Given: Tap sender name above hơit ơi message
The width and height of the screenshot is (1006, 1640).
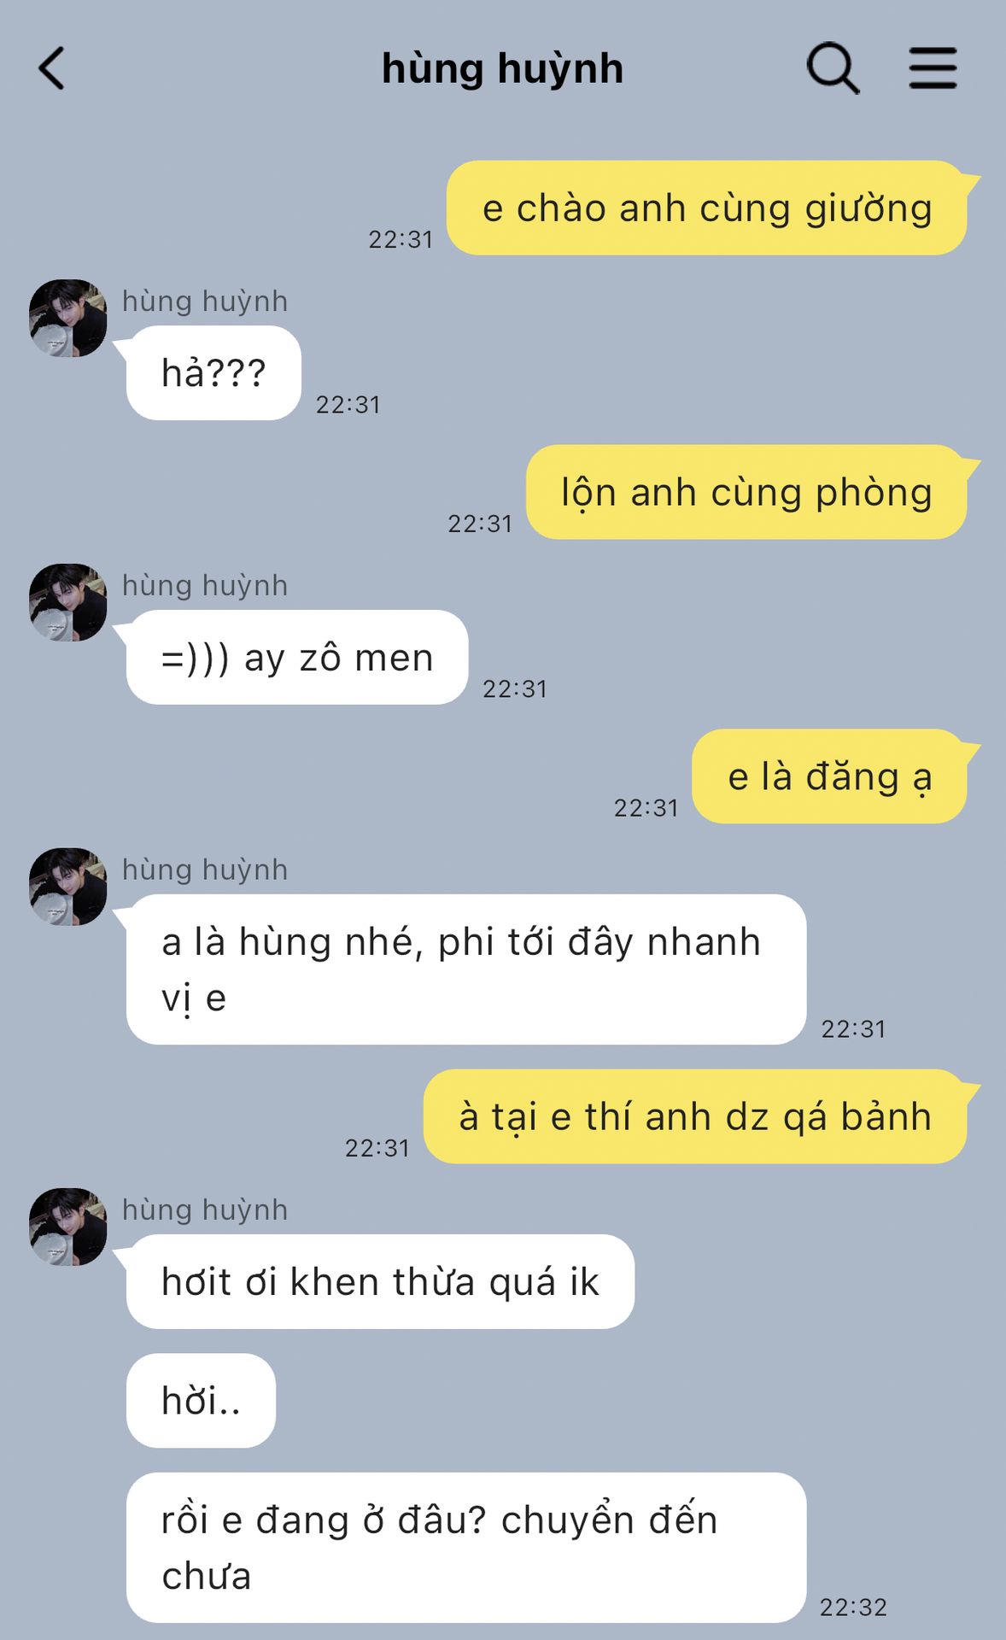Looking at the screenshot, I should (x=205, y=1210).
